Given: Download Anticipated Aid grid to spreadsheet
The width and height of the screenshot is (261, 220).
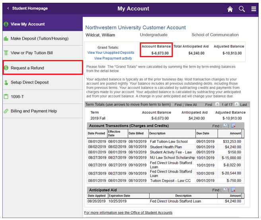Looking at the screenshot, I should [x=233, y=189].
